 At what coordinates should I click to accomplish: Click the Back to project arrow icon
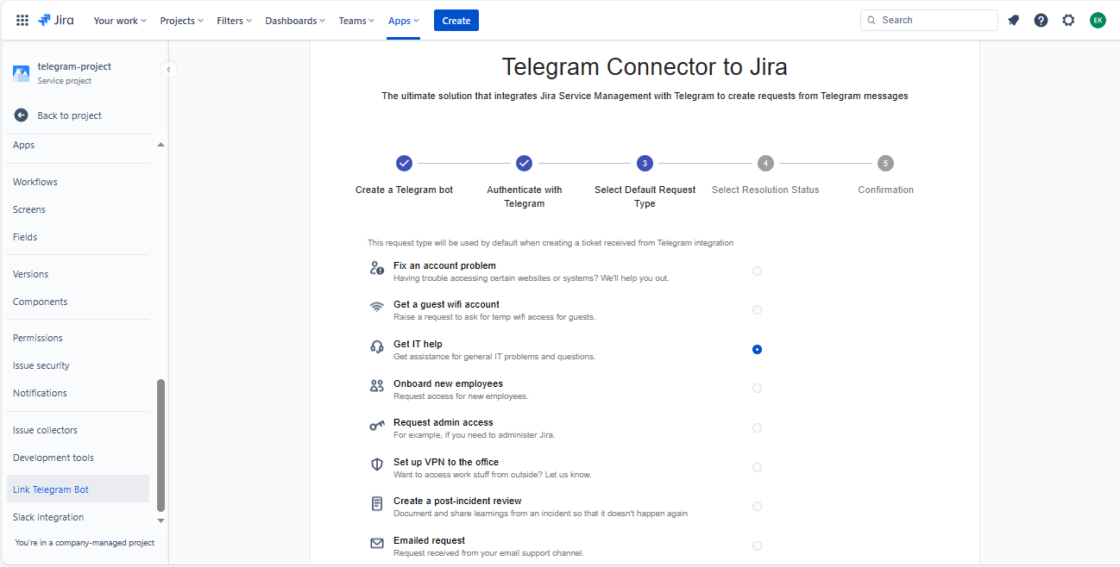[22, 115]
